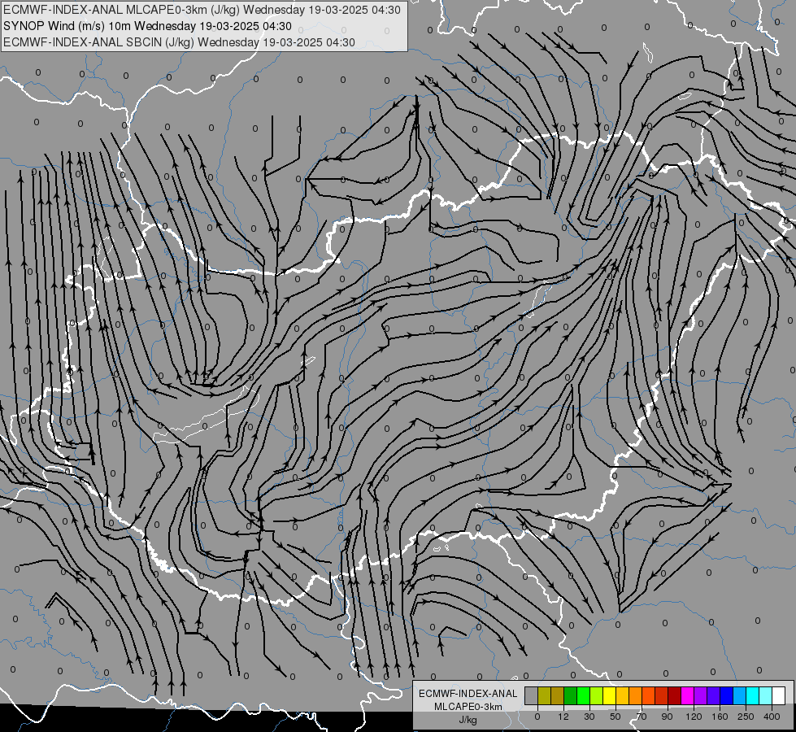This screenshot has width=796, height=732.
Task: Click the gray swatch in the MLCAPE legend
Action: (532, 695)
